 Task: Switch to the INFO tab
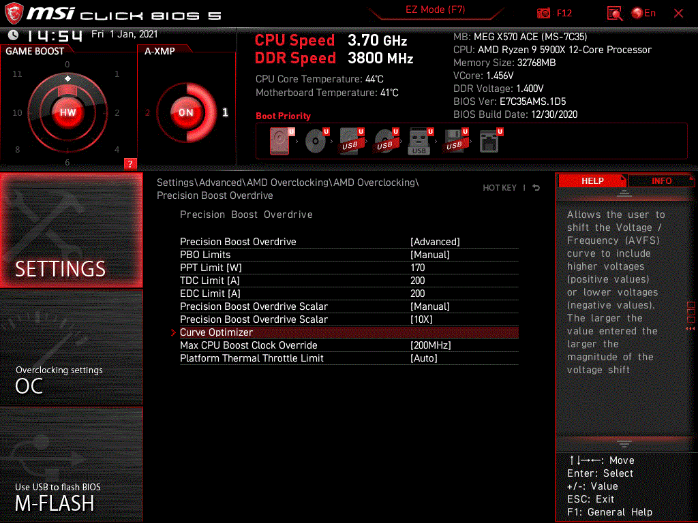[x=661, y=180]
